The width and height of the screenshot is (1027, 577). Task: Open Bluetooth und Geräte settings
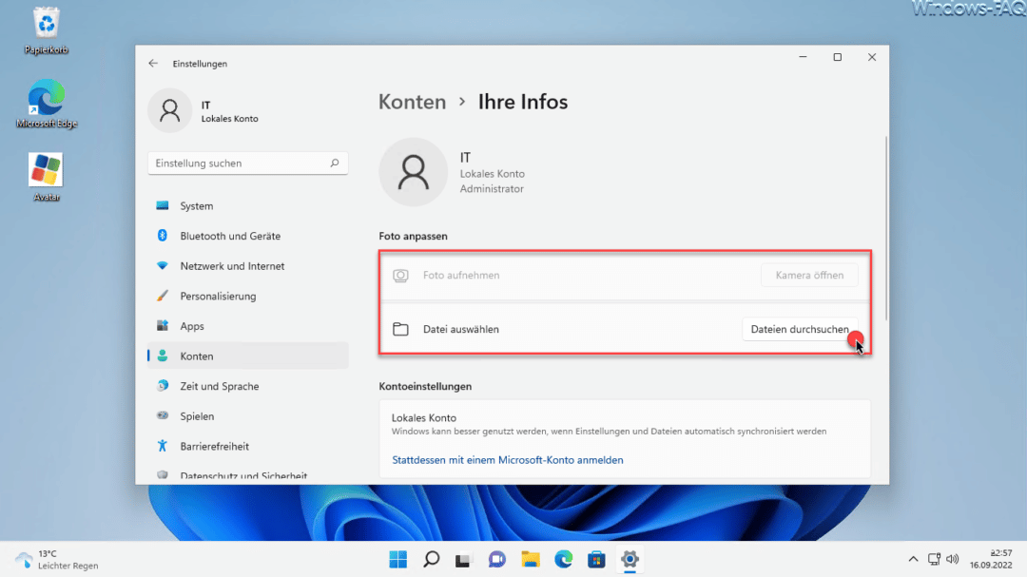pyautogui.click(x=247, y=236)
